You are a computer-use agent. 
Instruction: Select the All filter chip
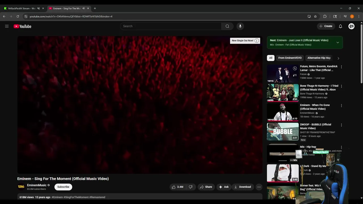(x=271, y=58)
